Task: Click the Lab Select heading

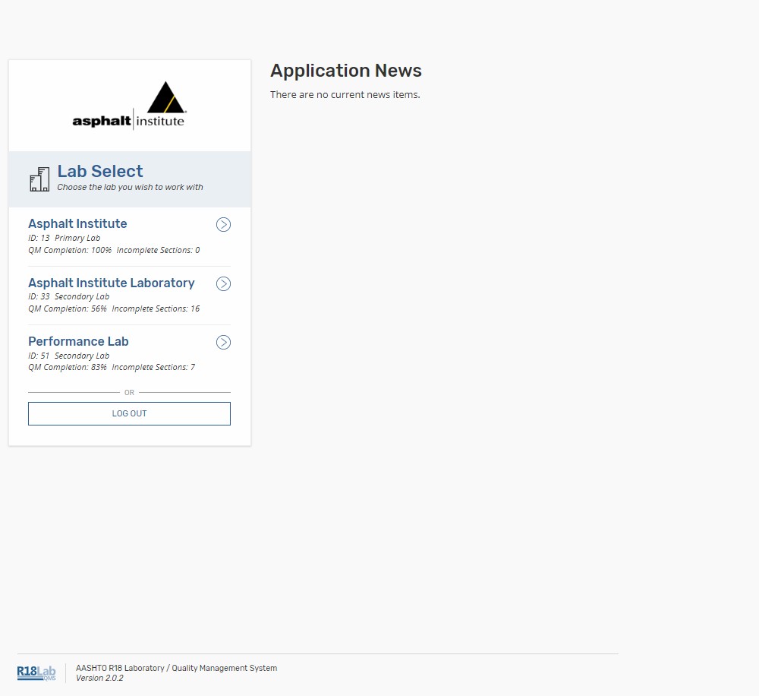Action: [x=100, y=171]
